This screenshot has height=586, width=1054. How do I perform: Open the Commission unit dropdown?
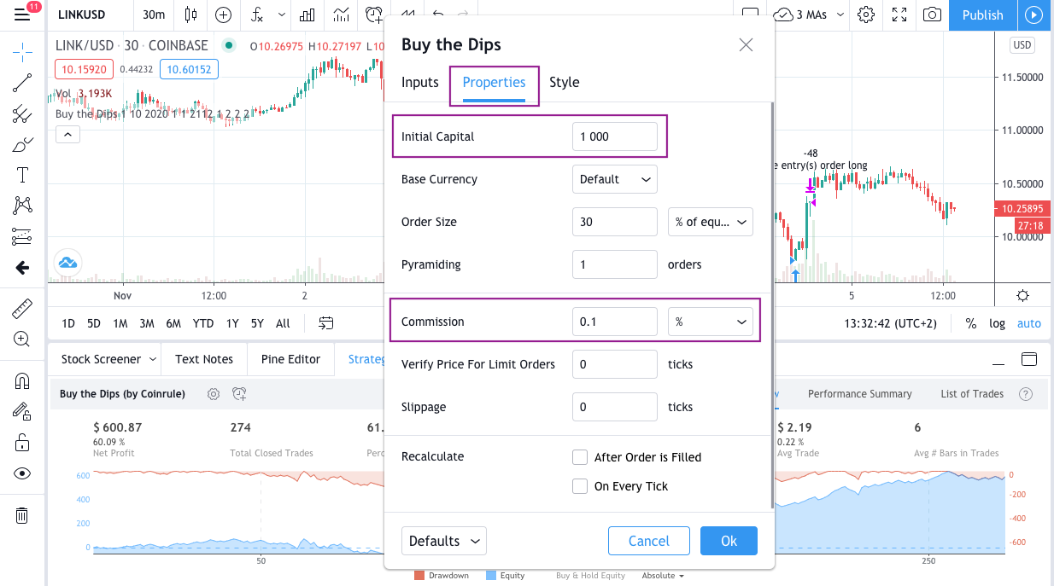(x=710, y=321)
